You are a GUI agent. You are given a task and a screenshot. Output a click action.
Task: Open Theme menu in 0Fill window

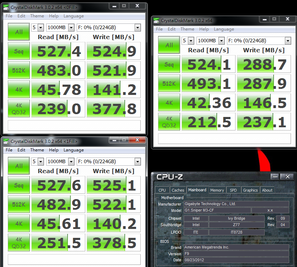pos(37,16)
